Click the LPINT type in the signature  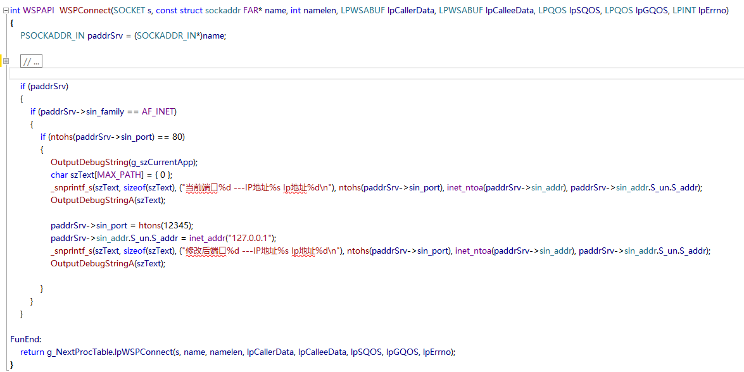pos(684,10)
